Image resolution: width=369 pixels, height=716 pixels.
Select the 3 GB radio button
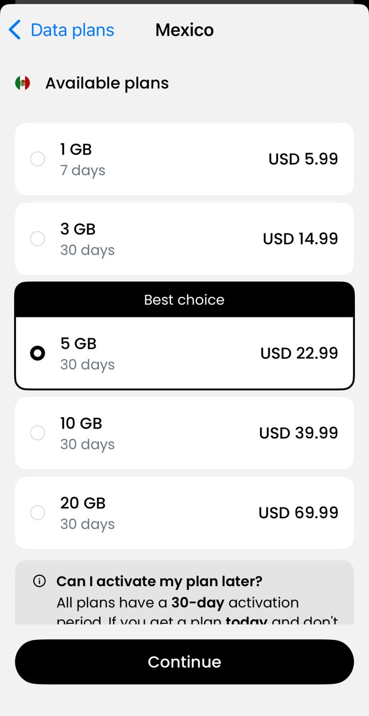point(38,239)
